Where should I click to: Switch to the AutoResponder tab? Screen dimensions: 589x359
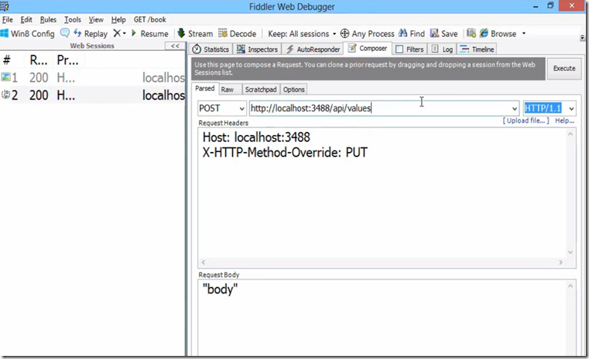(313, 49)
